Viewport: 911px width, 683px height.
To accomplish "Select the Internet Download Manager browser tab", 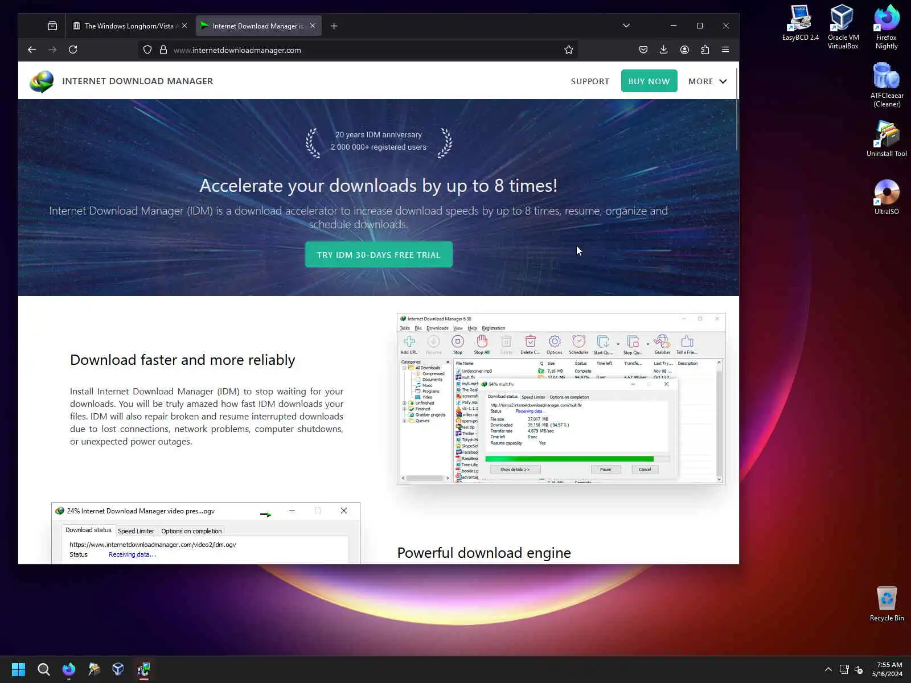I will (x=258, y=26).
